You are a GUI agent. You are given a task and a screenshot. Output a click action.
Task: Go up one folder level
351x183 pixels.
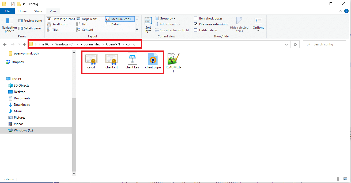coord(25,44)
